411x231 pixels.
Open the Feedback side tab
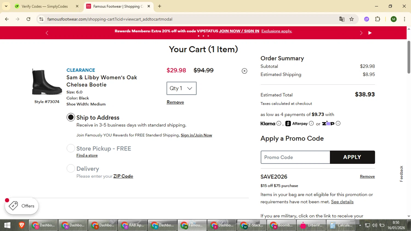tap(401, 174)
